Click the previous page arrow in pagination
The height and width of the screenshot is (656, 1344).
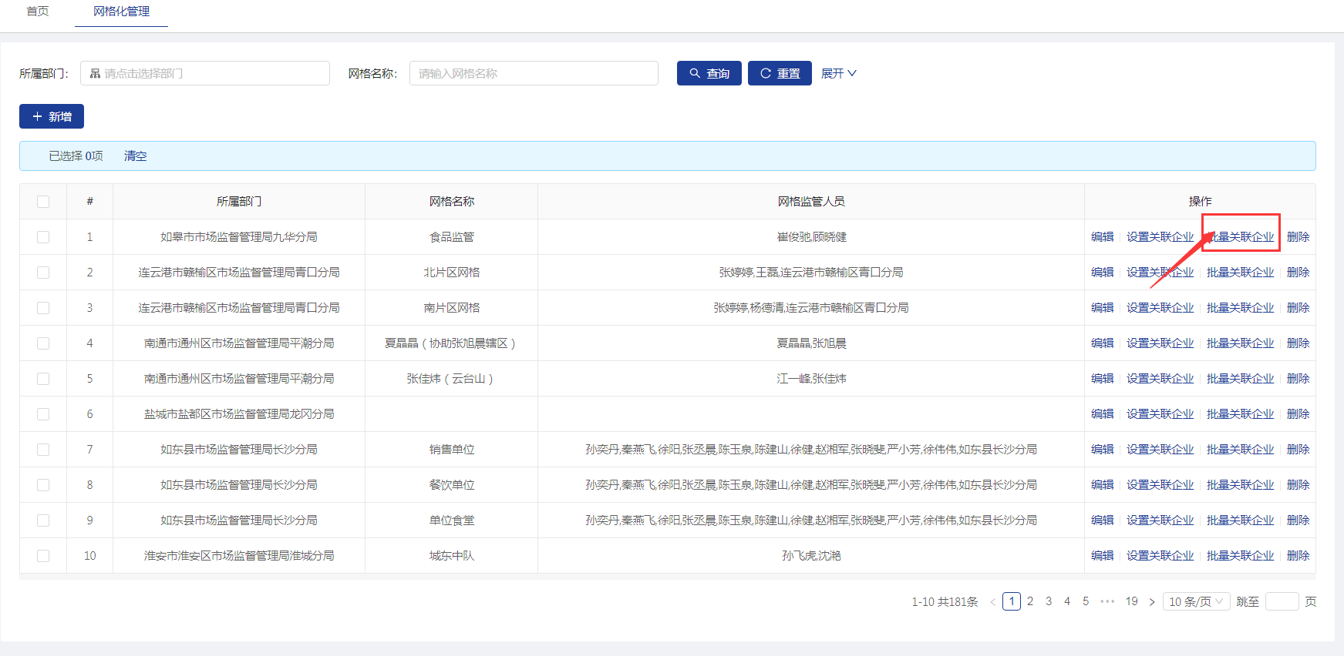[992, 602]
